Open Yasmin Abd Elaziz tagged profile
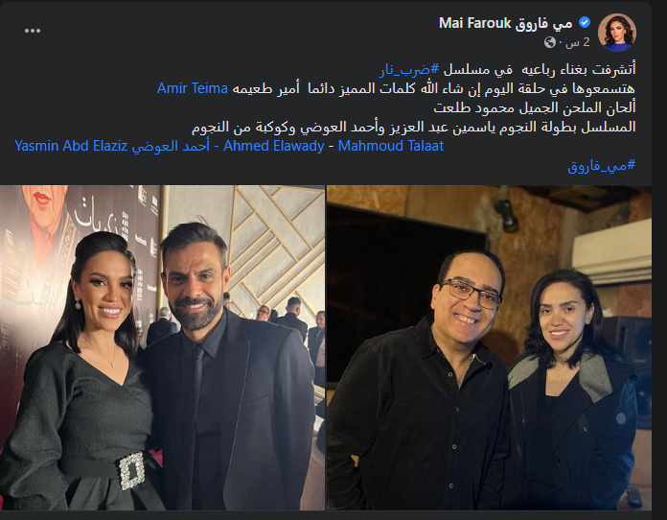 coord(71,146)
